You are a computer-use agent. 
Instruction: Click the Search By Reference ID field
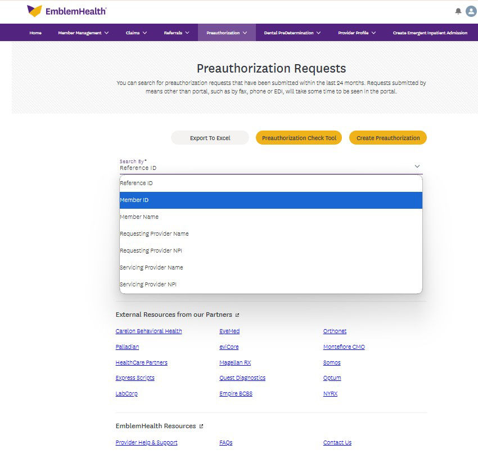(x=271, y=166)
